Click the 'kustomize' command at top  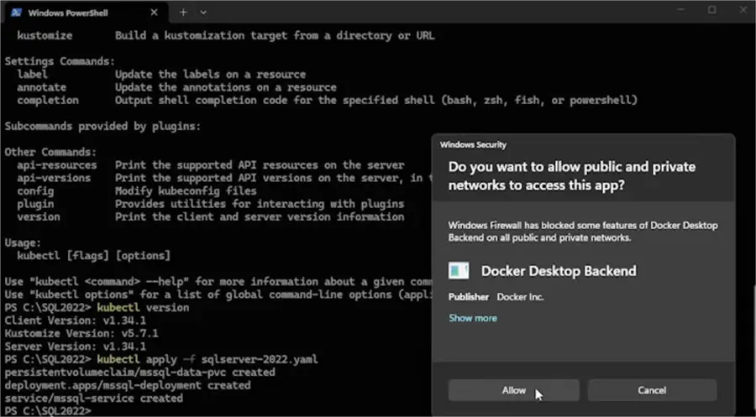click(45, 35)
